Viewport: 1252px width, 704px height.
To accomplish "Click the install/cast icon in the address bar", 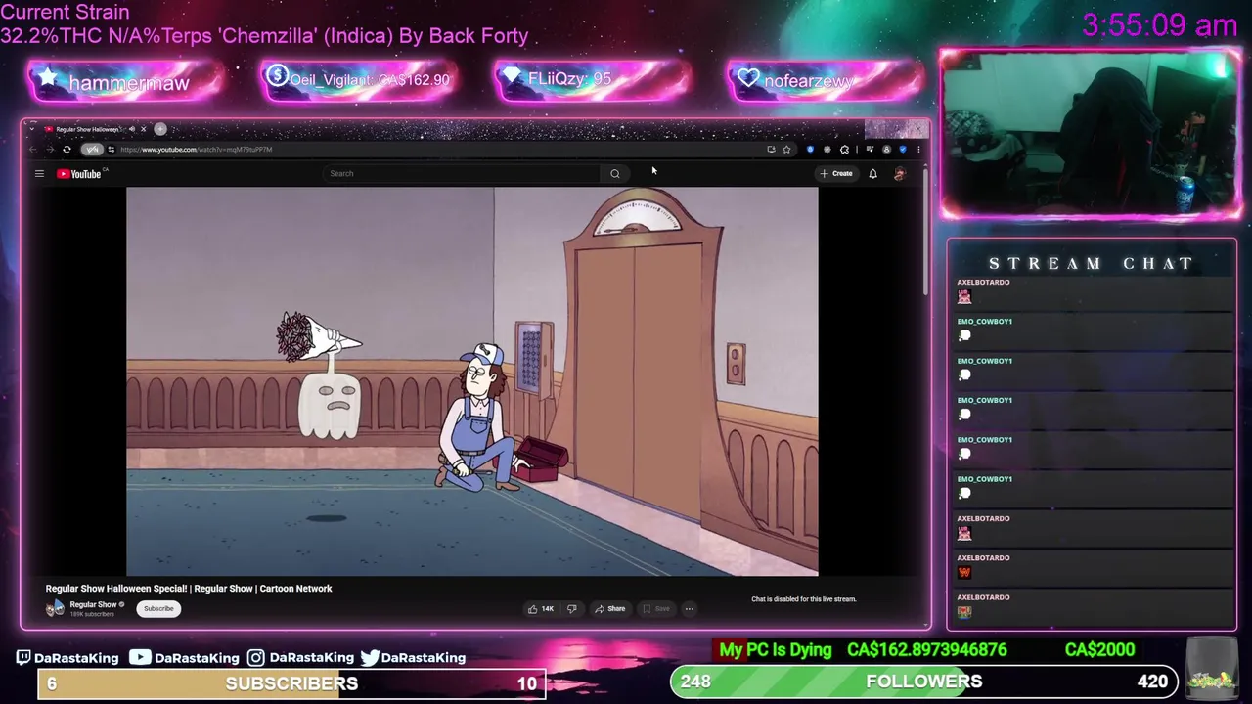I will point(771,150).
